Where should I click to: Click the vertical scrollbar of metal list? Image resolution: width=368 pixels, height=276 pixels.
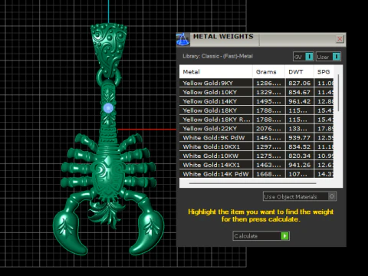point(338,93)
